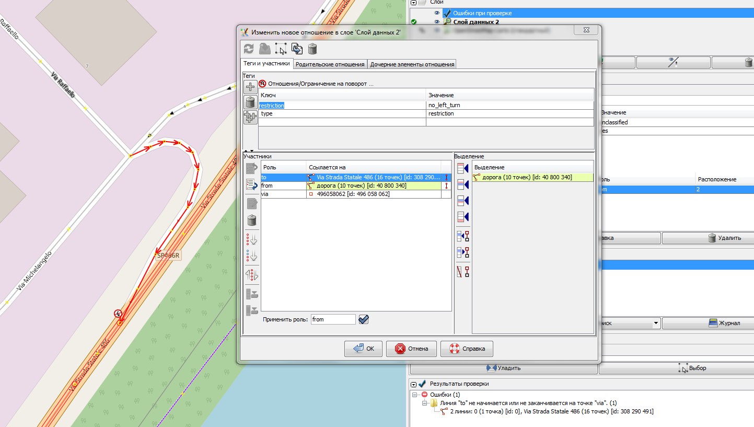The height and width of the screenshot is (427, 754).
Task: Open the dropdown arrow next to 'Журнал' button
Action: click(657, 324)
